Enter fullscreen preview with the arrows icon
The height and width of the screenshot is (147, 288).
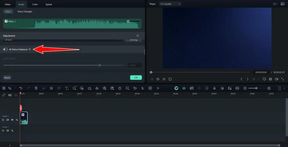283,79
